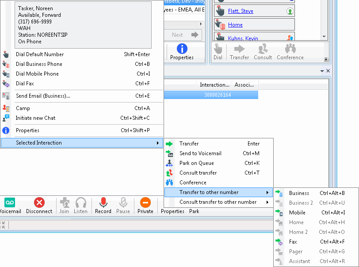The width and height of the screenshot is (359, 267).
Task: Click Send to Voicemail menu item
Action: (200, 153)
